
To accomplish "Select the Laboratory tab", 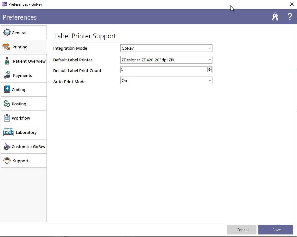I will [24, 132].
